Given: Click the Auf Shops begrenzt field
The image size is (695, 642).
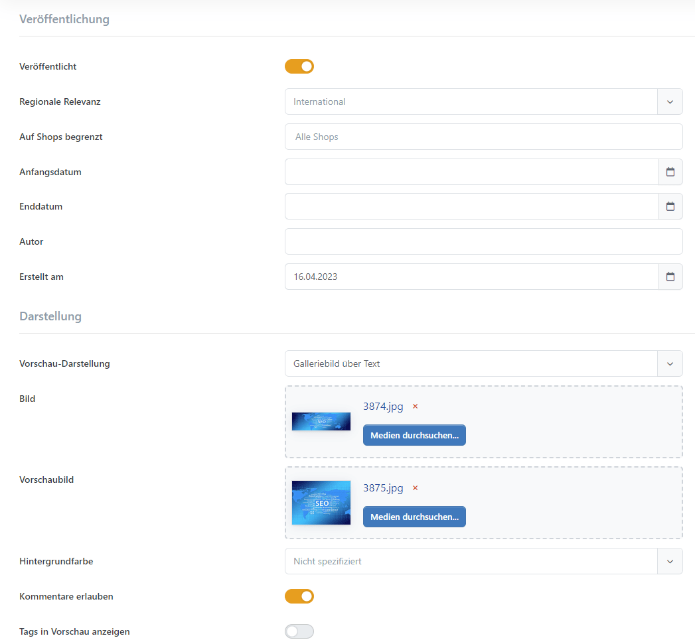Looking at the screenshot, I should click(483, 137).
